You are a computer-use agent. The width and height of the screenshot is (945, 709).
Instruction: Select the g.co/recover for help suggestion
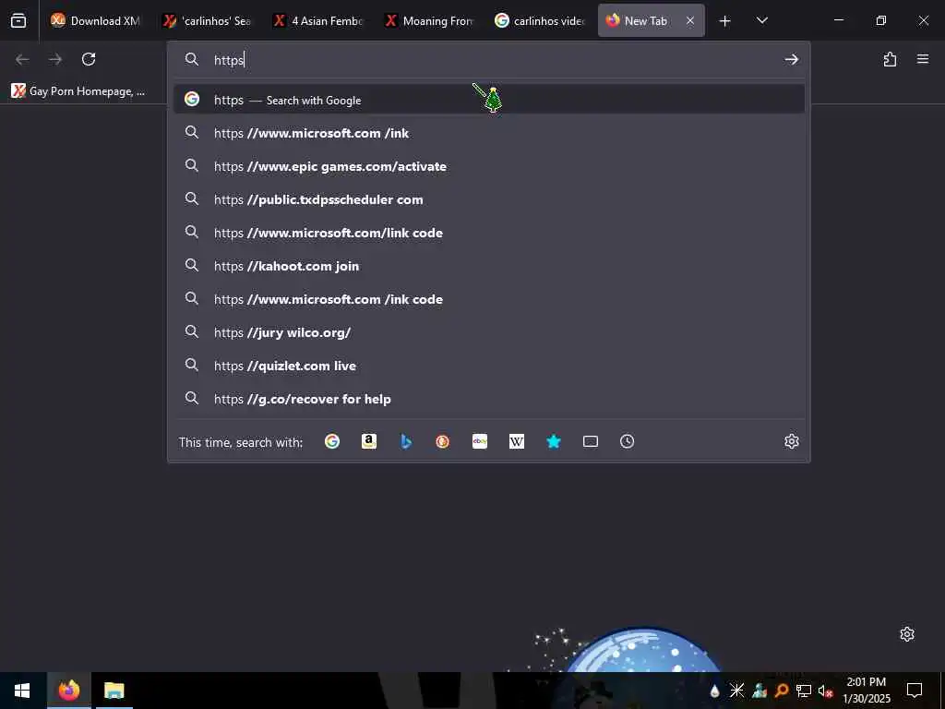point(489,399)
